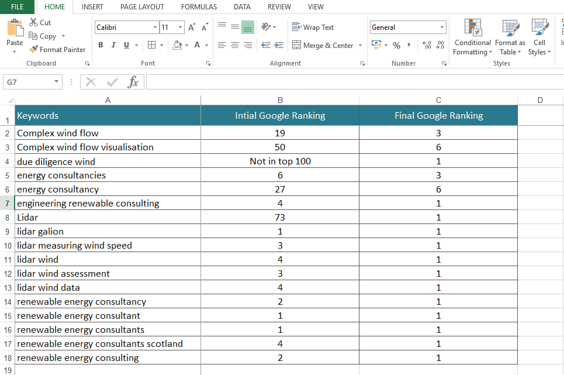The height and width of the screenshot is (375, 564).
Task: Switch to VIEW tab
Action: click(316, 7)
